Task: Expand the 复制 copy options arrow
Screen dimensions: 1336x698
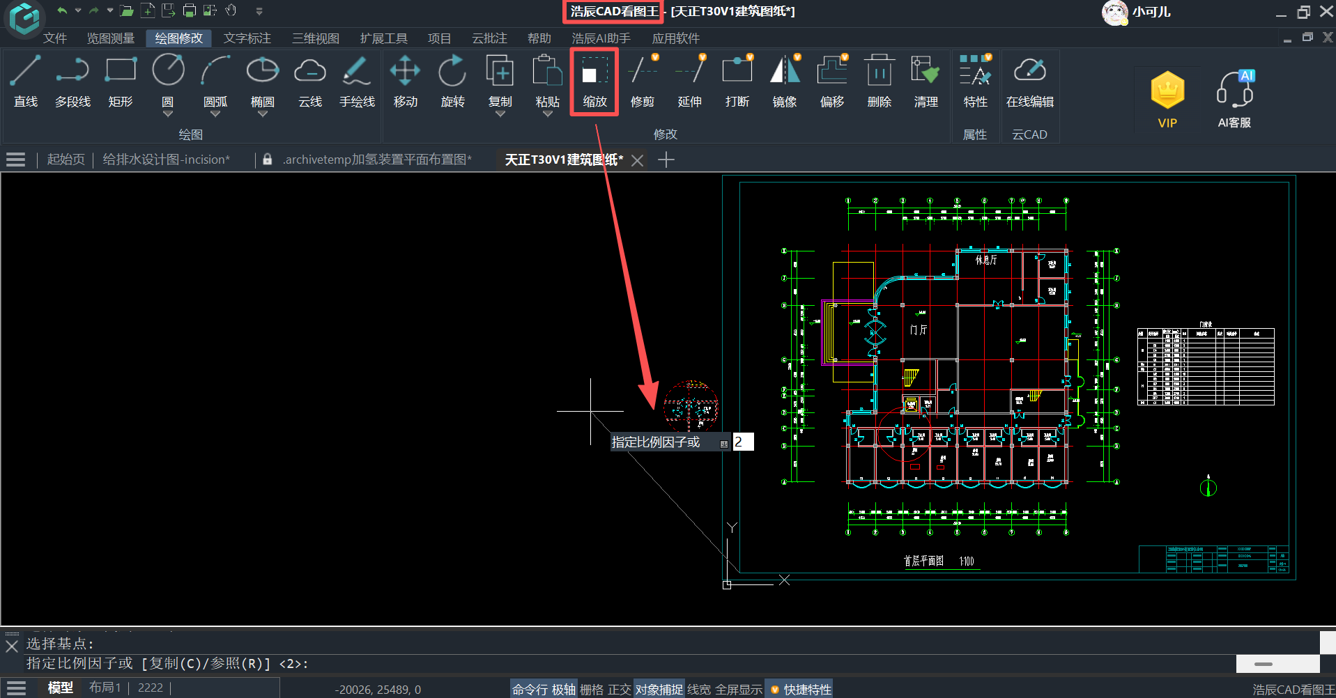Action: (x=500, y=114)
